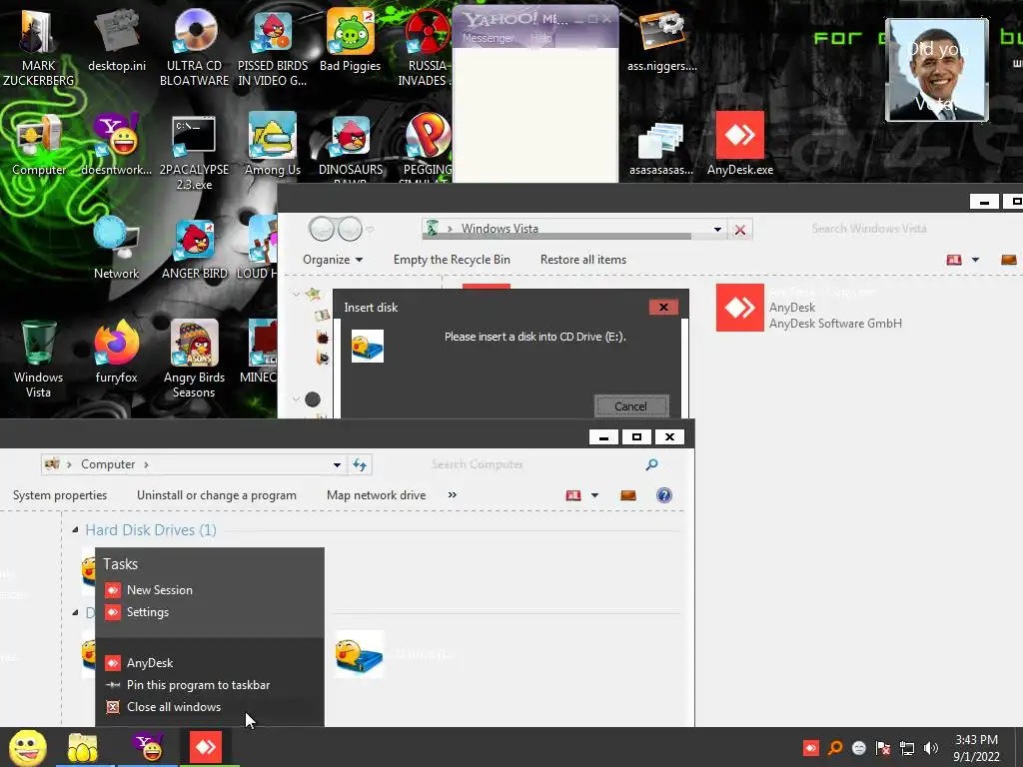Viewport: 1023px width, 767px height.
Task: Launch the Bad Piggies shortcut
Action: (x=351, y=40)
